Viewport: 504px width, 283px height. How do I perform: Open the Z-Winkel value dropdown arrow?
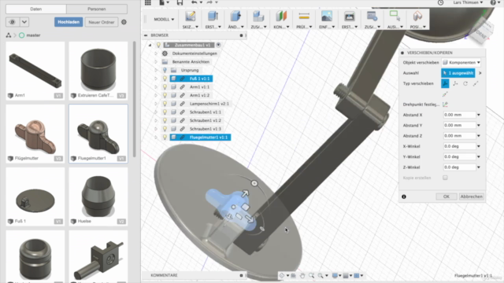[x=479, y=167]
